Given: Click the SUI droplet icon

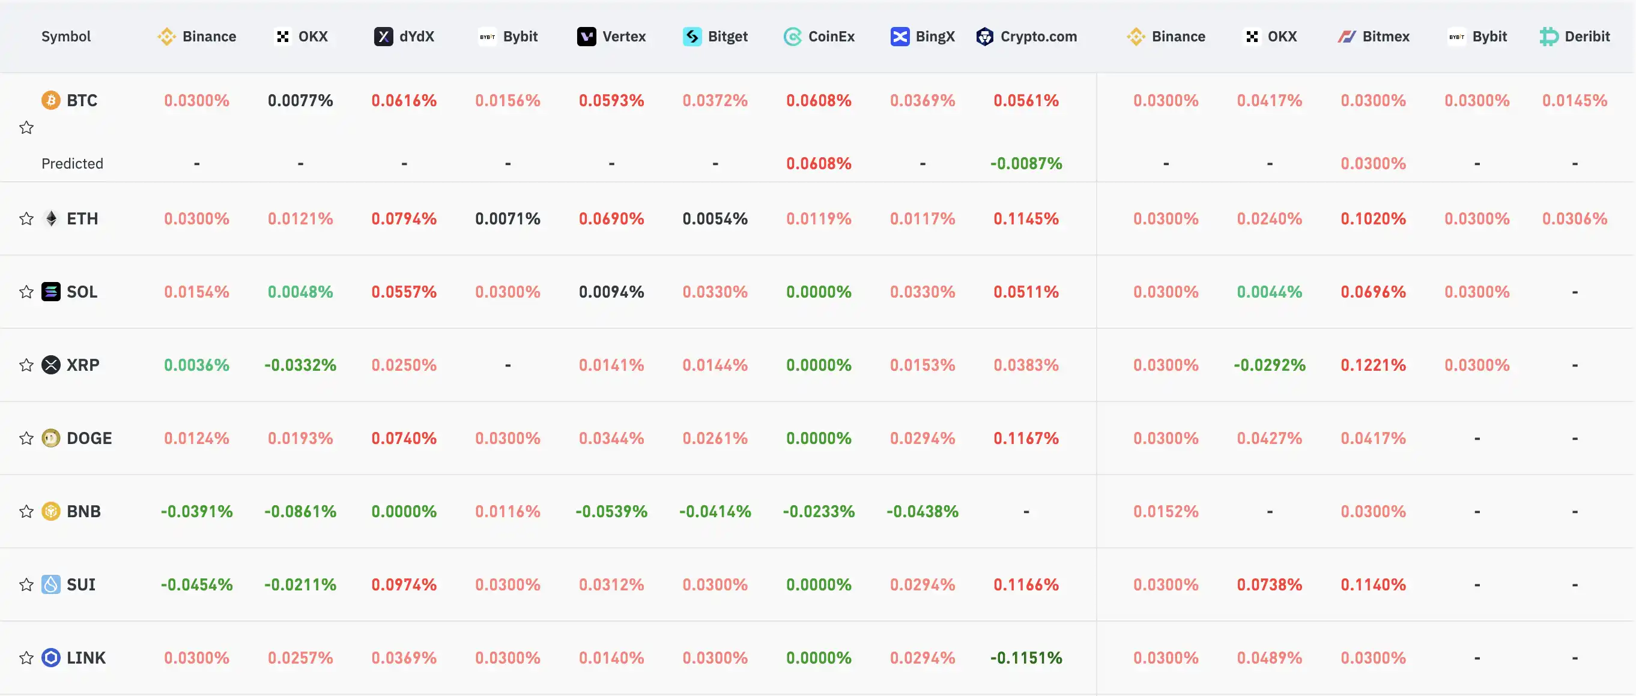Looking at the screenshot, I should click(x=51, y=584).
